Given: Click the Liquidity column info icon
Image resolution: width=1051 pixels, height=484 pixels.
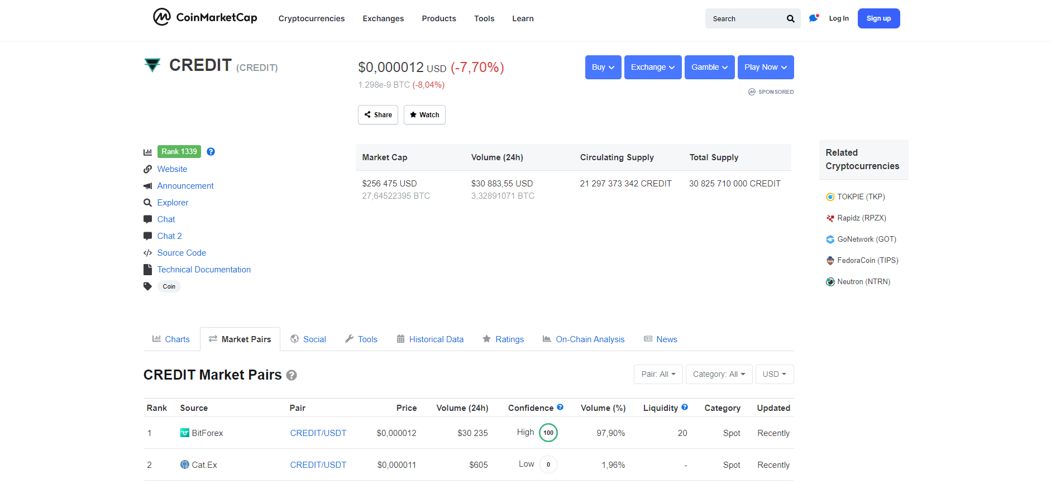Looking at the screenshot, I should (685, 408).
